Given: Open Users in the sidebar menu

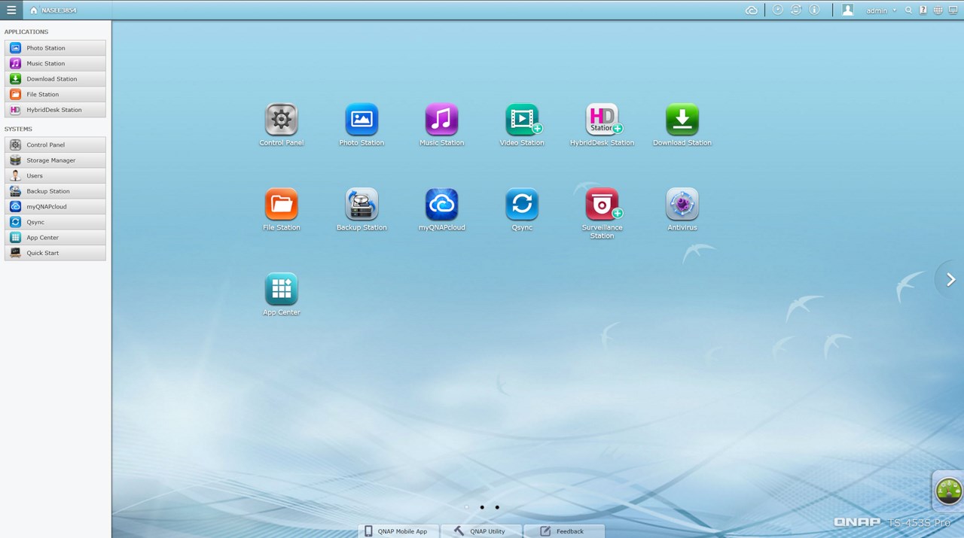Looking at the screenshot, I should [x=55, y=175].
